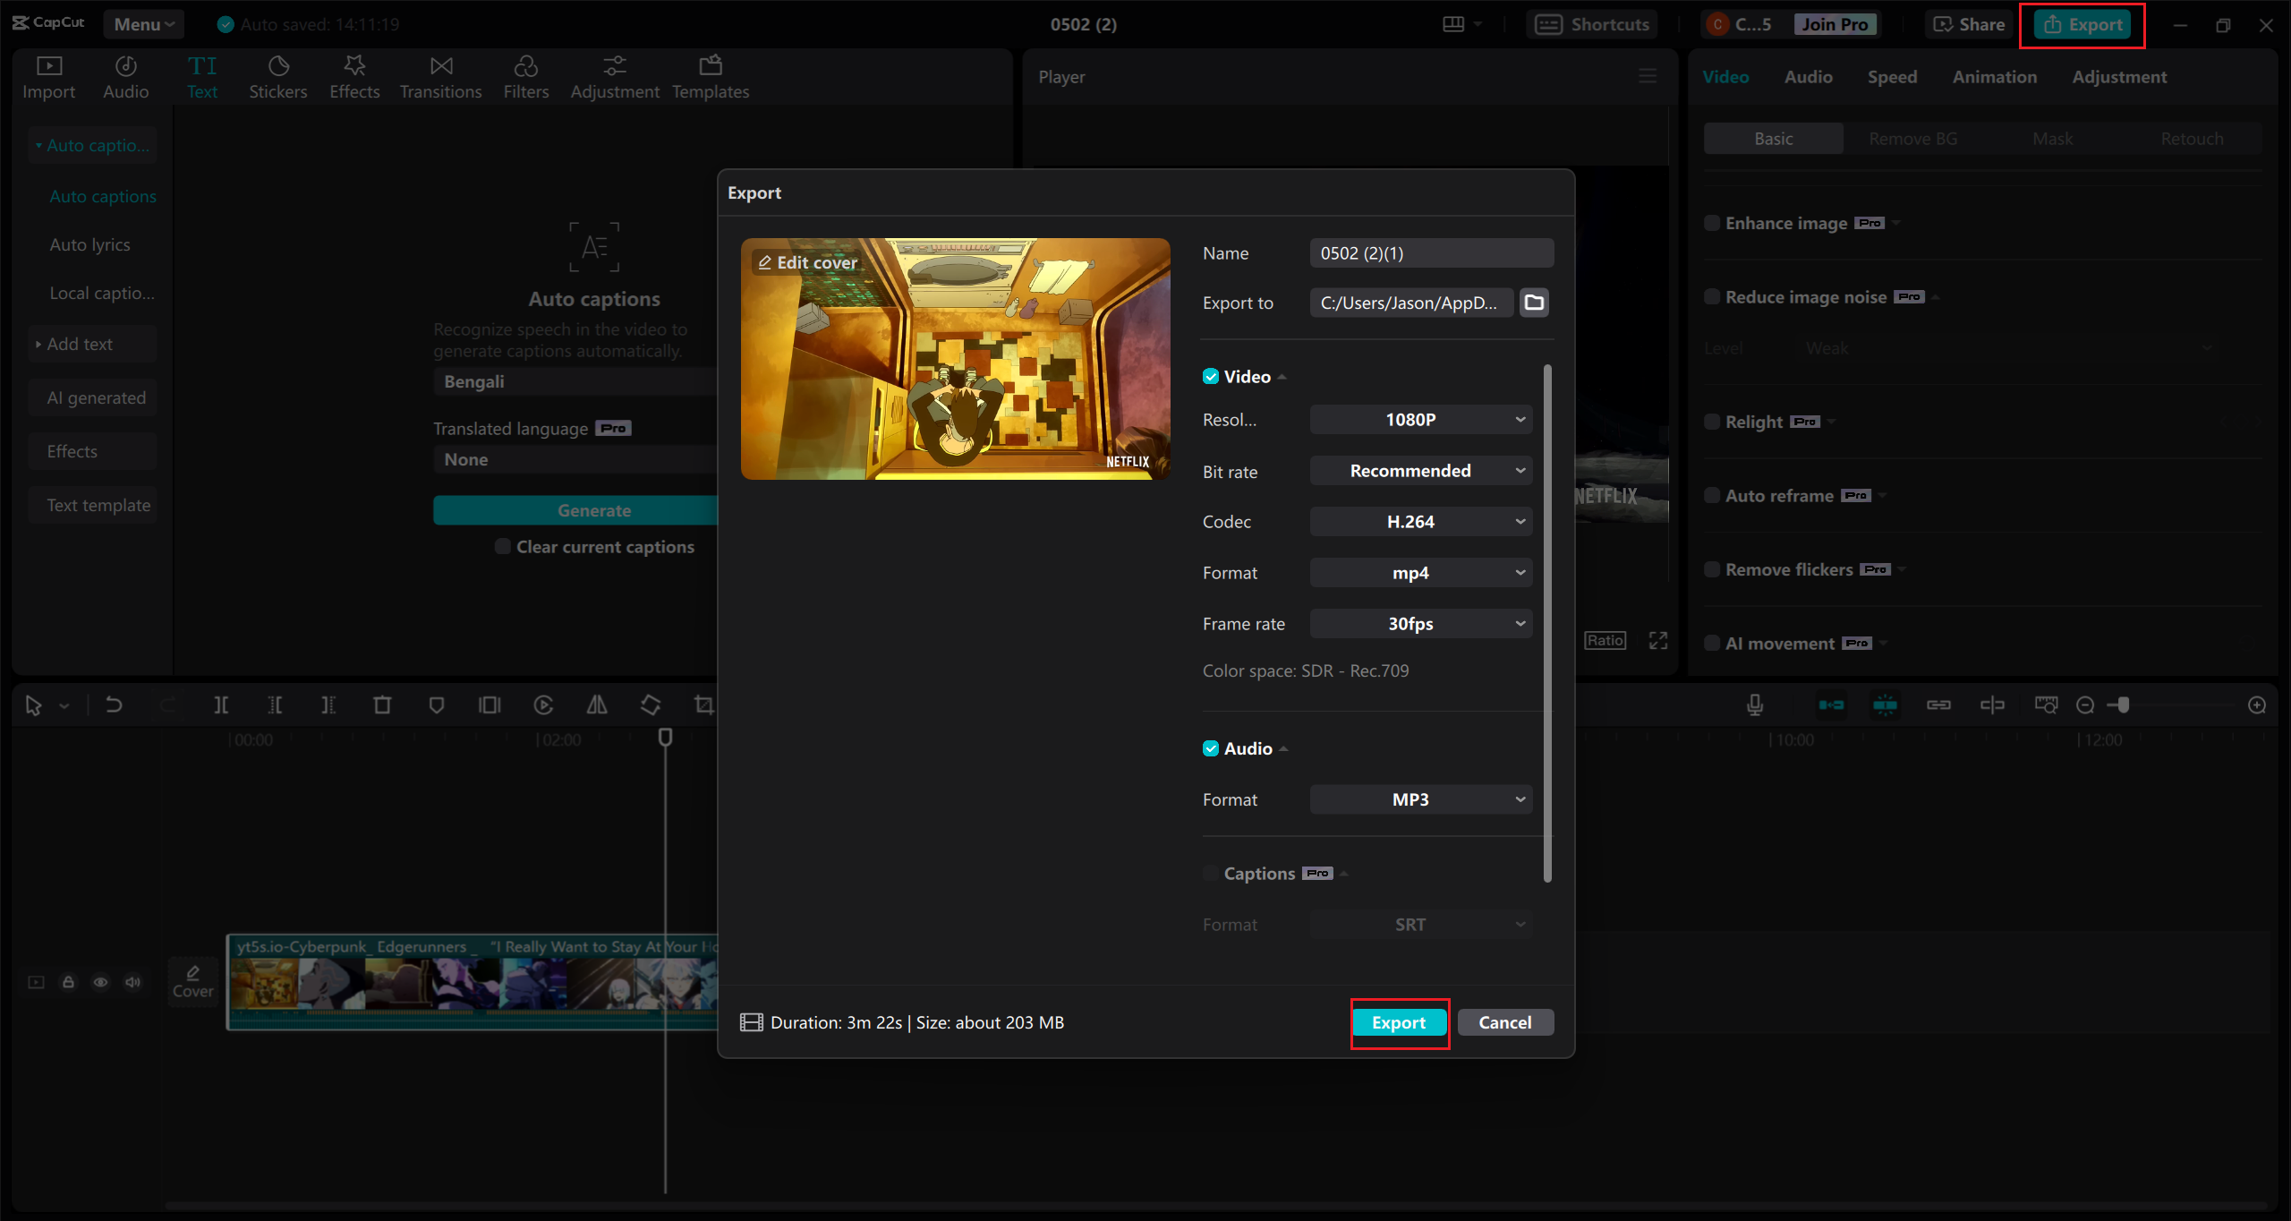Enable the Video checkbox in Export dialog
The image size is (2291, 1221).
coord(1211,376)
